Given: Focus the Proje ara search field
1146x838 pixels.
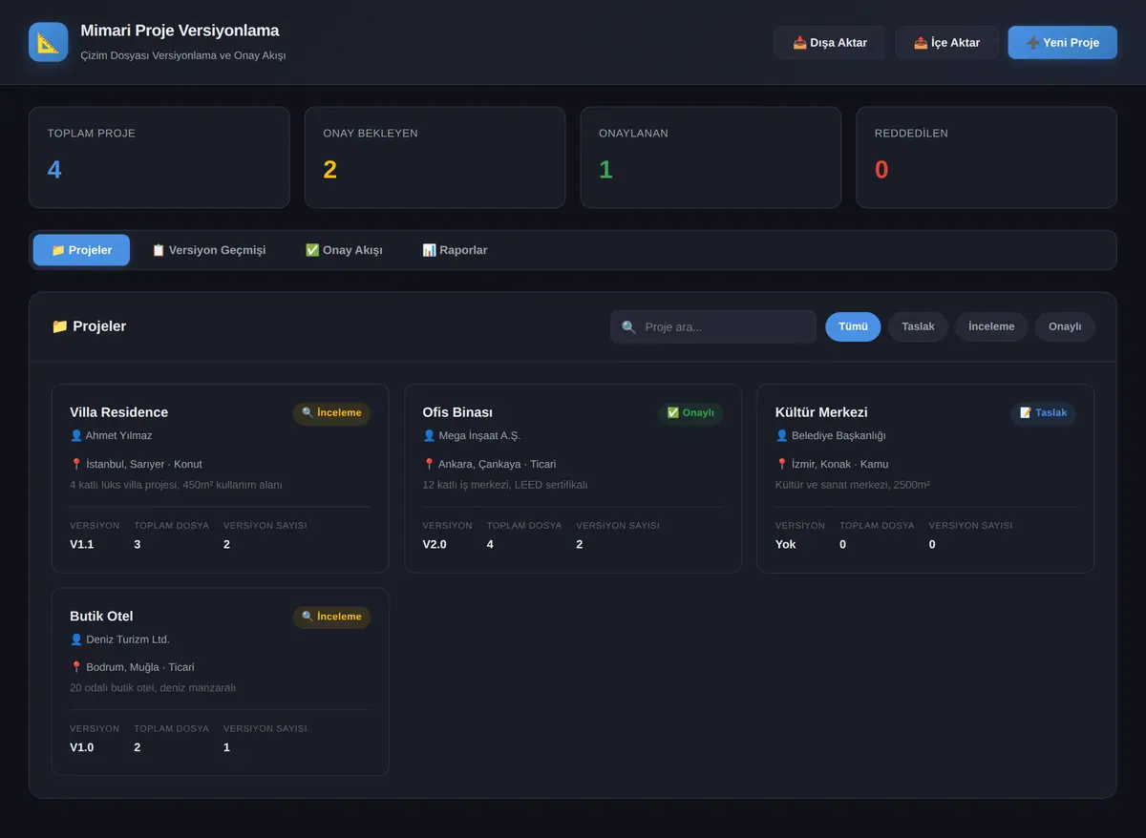Looking at the screenshot, I should click(x=713, y=326).
